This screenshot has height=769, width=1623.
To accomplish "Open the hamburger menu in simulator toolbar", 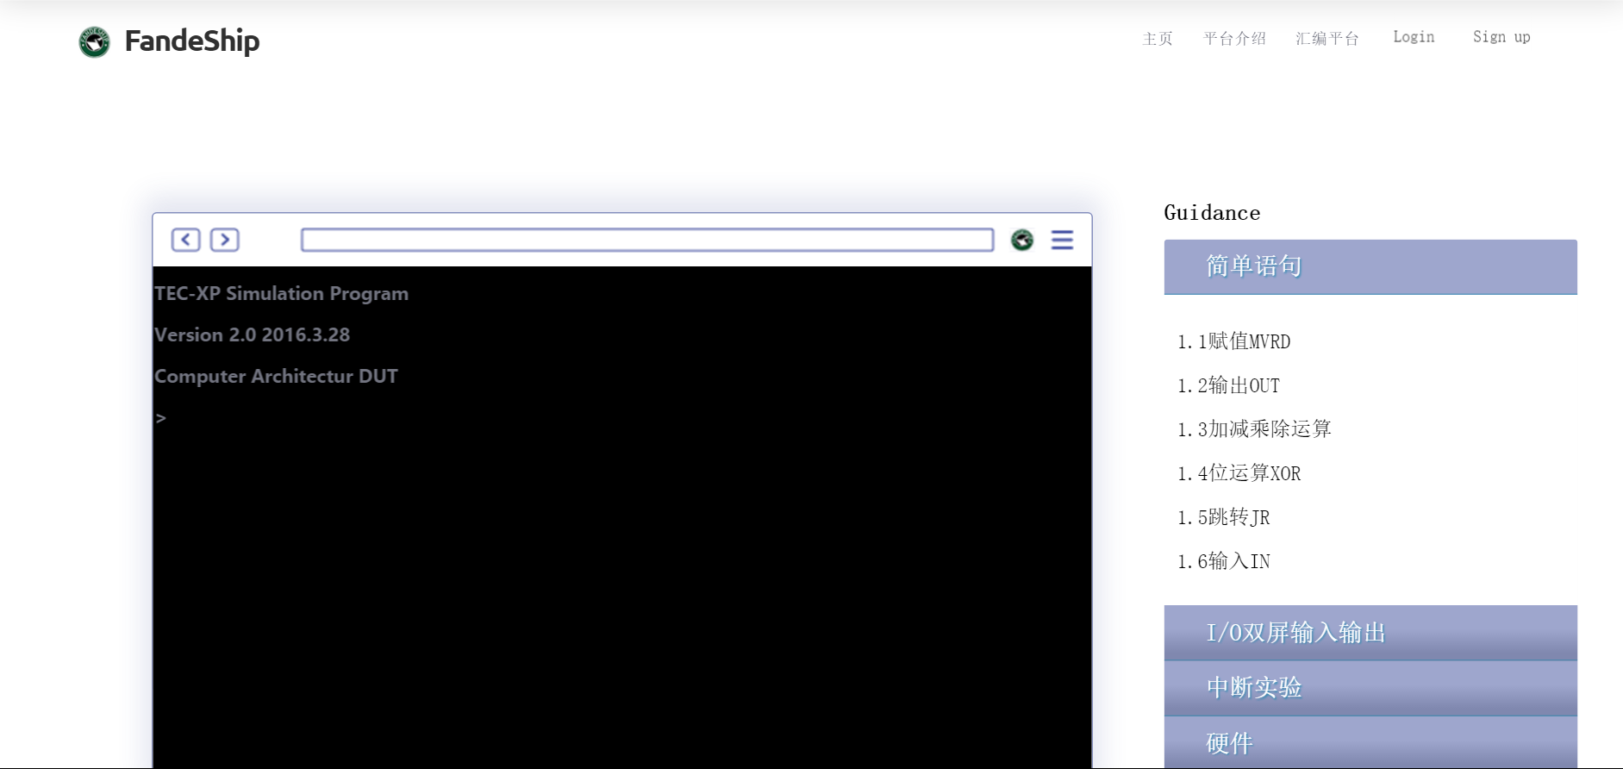I will pyautogui.click(x=1062, y=240).
